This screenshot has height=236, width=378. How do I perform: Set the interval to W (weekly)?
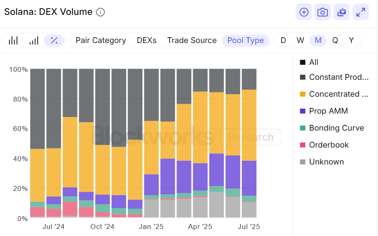pos(300,41)
